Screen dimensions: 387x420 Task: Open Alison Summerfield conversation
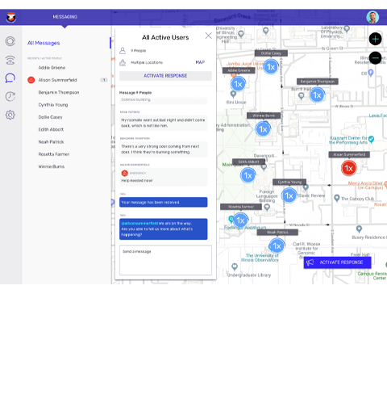57,80
